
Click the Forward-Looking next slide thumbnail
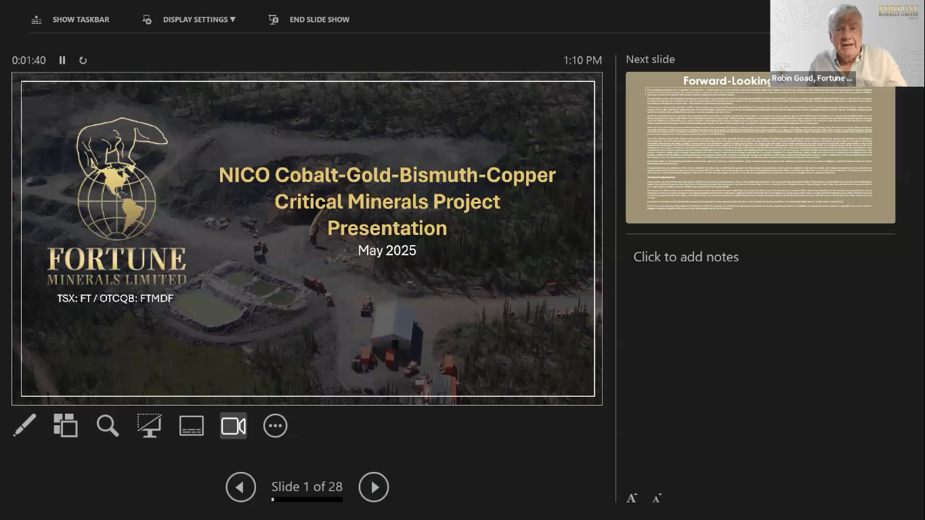(x=760, y=148)
